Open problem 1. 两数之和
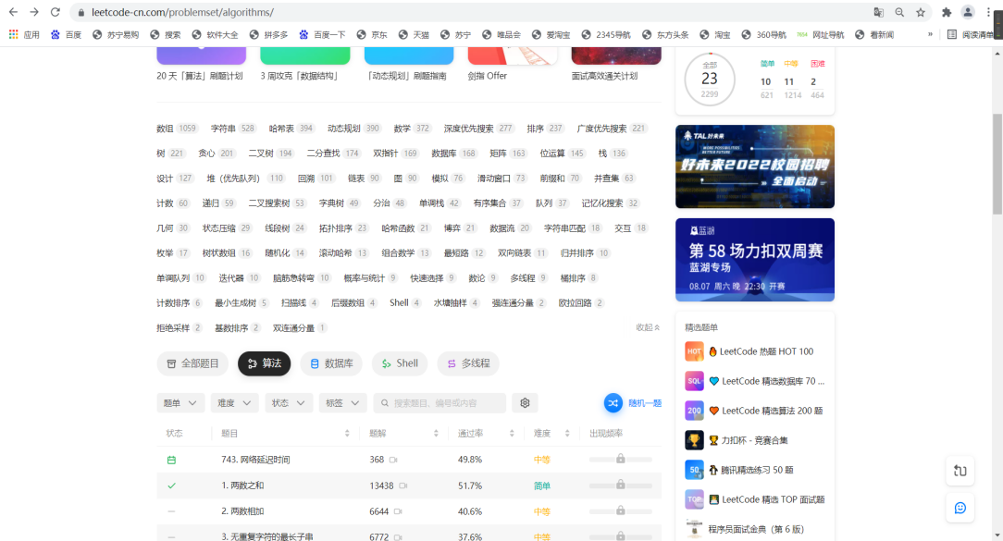Image resolution: width=1003 pixels, height=541 pixels. point(242,486)
